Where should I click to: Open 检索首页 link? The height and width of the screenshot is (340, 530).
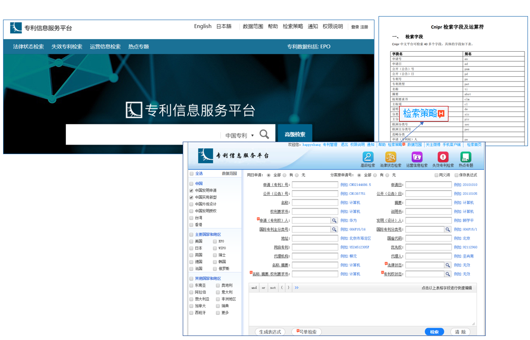click(x=474, y=145)
